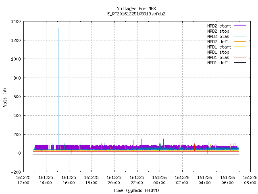Click the 'NPD1 start' legend label
258x194 pixels.
(219, 47)
